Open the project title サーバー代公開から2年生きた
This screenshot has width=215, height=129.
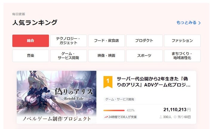[153, 82]
